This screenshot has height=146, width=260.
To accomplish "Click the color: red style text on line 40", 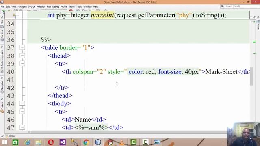I will (x=143, y=72).
